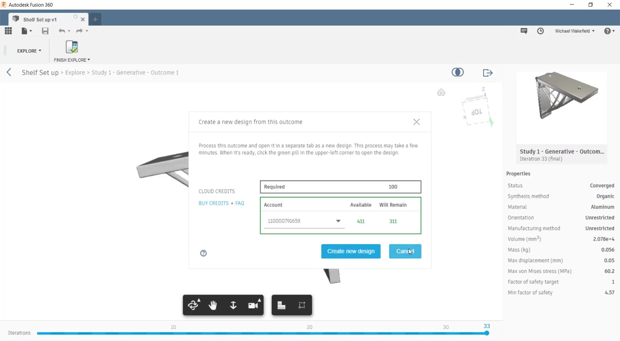Open the Redo history dropdown arrow
620x341 pixels.
point(87,31)
